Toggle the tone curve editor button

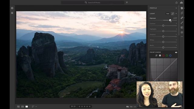click(x=172, y=14)
